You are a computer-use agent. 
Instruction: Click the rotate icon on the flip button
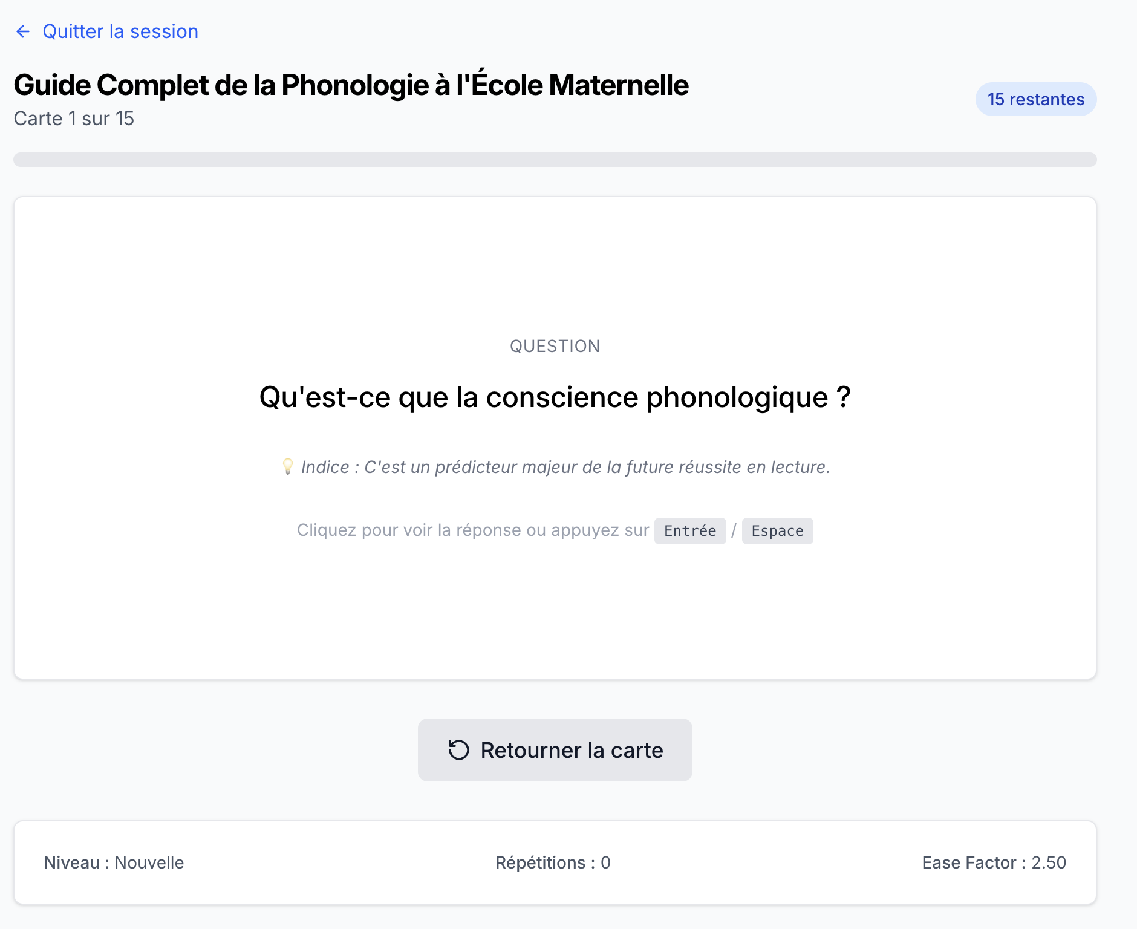click(458, 750)
